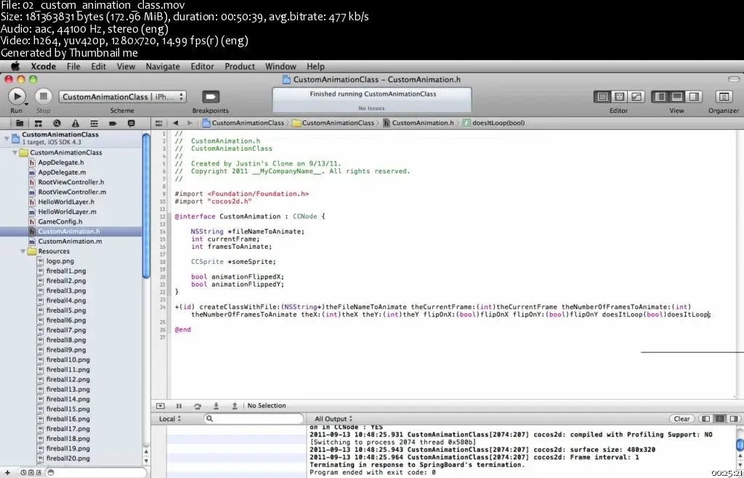
Task: Click the CustomAnimationClass project breadcrumb
Action: (243, 123)
